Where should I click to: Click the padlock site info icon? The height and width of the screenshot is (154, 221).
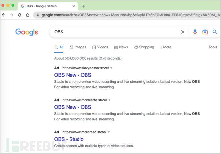tap(37, 15)
